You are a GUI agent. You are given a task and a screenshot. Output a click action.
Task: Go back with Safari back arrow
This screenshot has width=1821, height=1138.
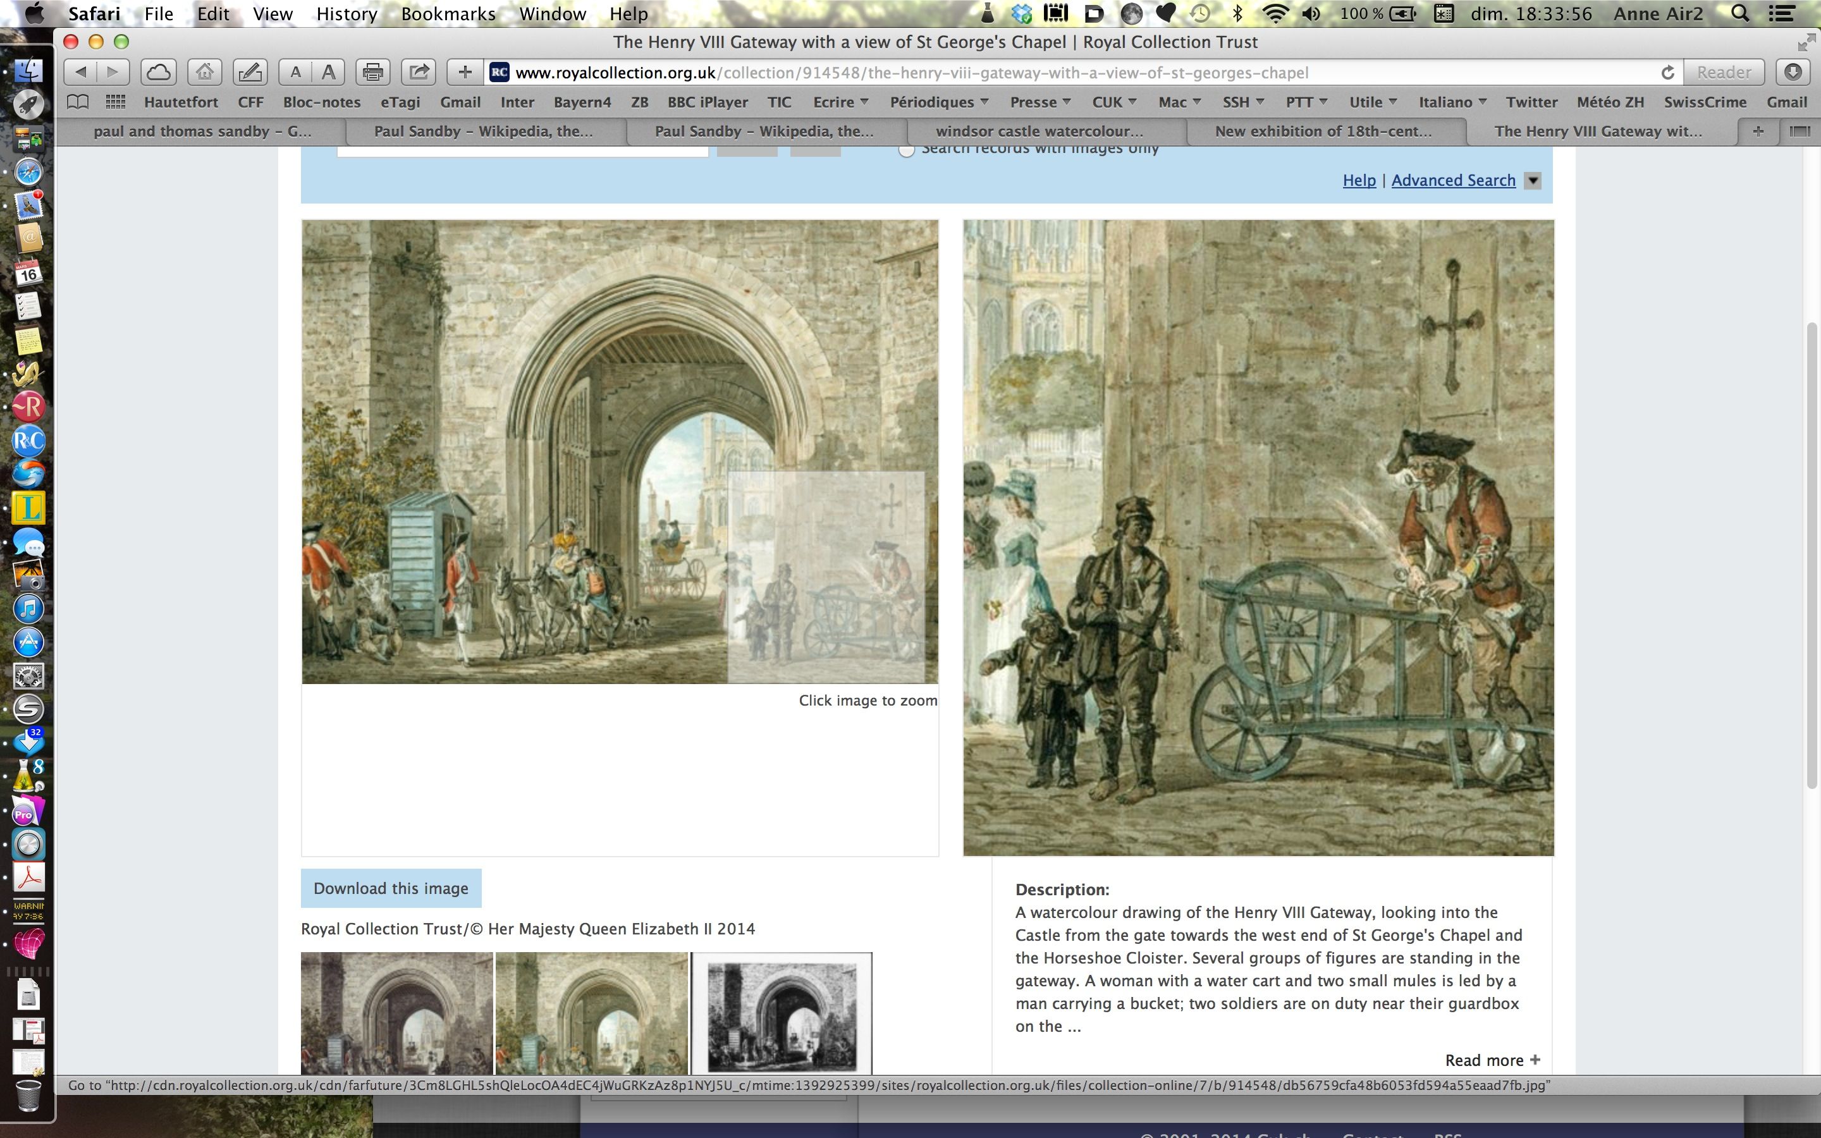(82, 72)
